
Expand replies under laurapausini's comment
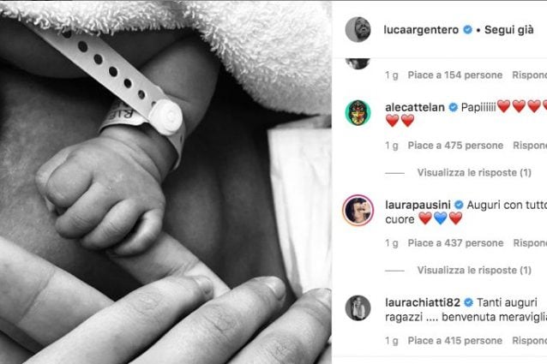(x=474, y=271)
